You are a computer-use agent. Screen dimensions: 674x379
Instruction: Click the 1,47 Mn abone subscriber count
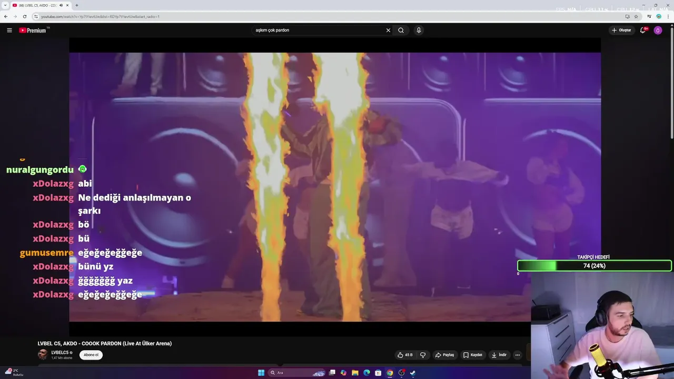(62, 358)
